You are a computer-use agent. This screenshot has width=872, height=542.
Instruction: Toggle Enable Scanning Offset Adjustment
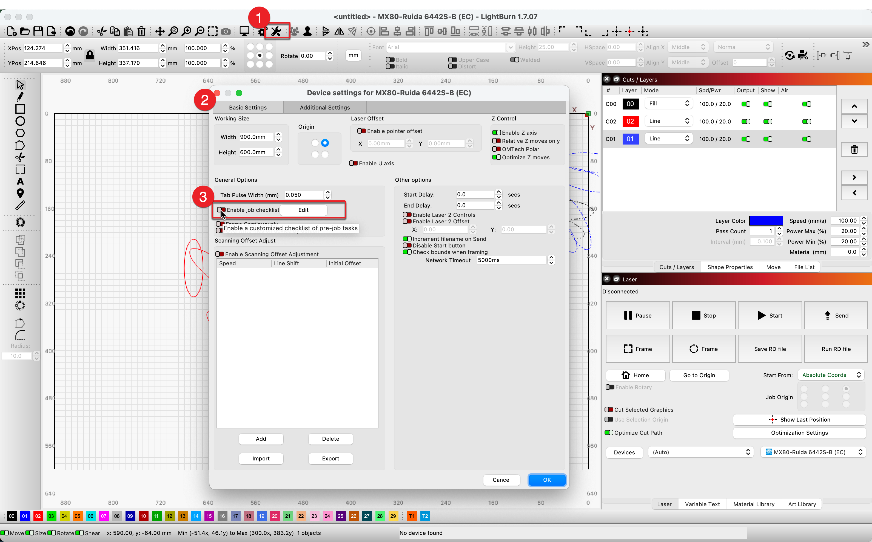coord(220,254)
